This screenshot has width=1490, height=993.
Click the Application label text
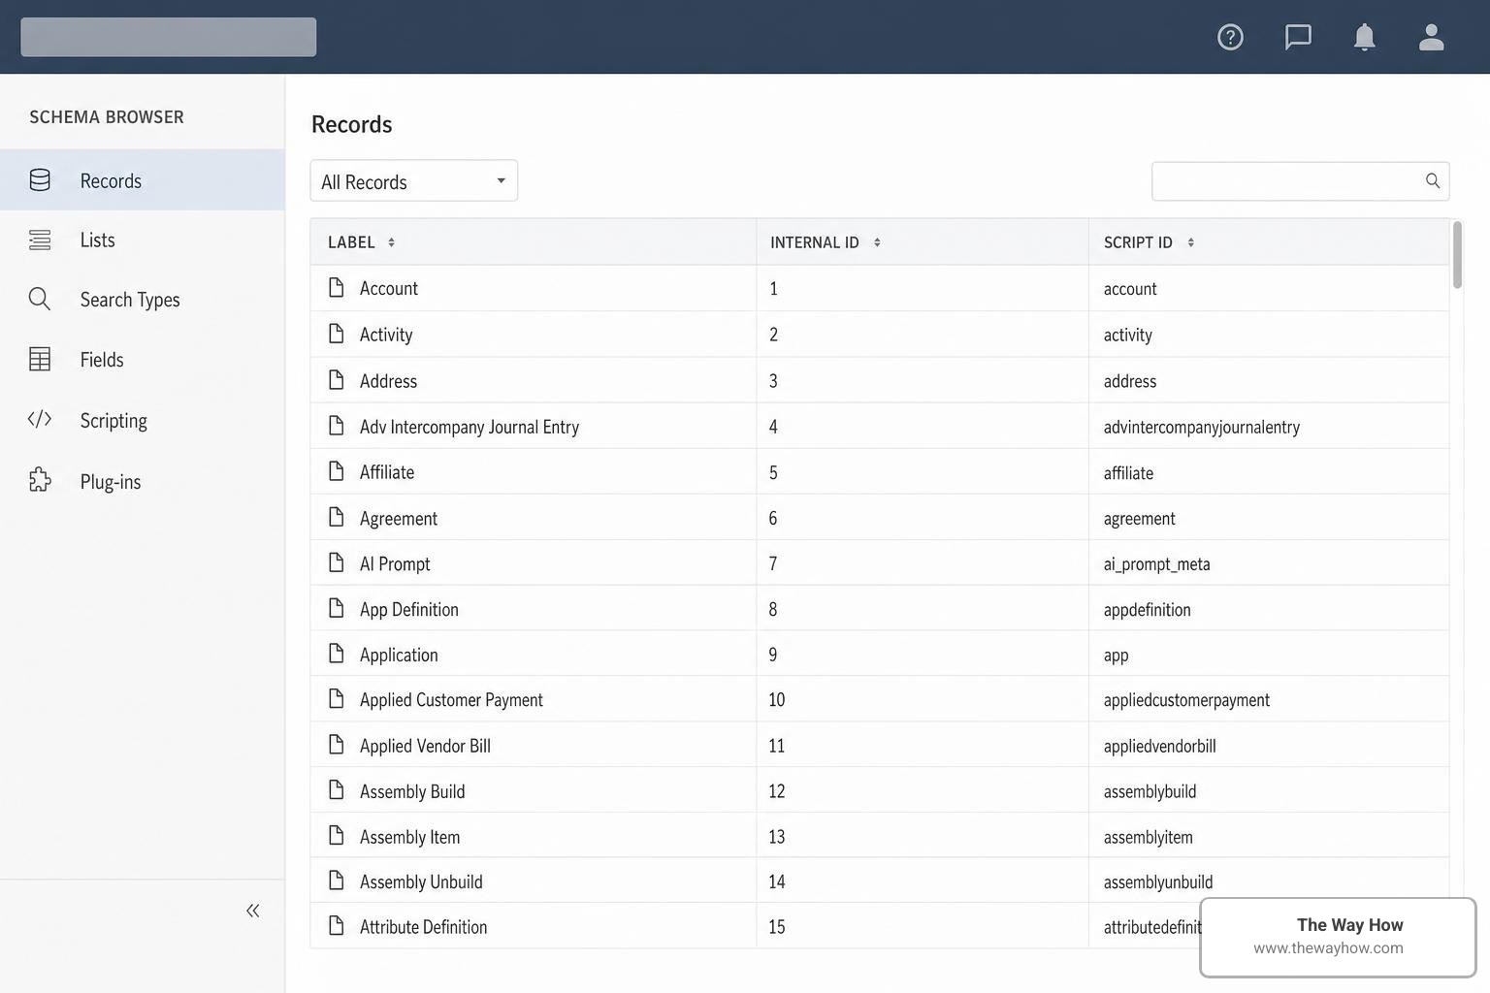pyautogui.click(x=399, y=656)
